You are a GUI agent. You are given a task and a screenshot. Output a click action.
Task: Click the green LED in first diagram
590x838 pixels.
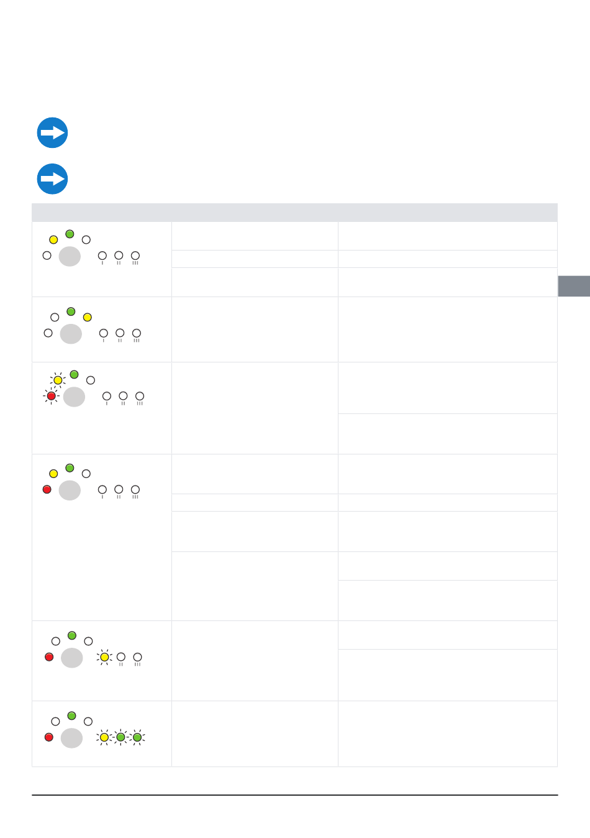click(70, 234)
